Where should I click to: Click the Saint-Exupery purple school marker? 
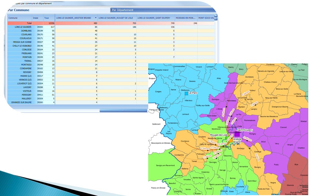pos(237,134)
